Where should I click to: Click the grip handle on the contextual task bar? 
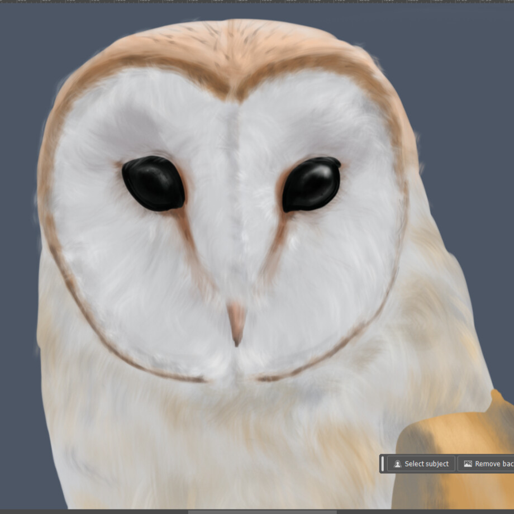pyautogui.click(x=382, y=464)
